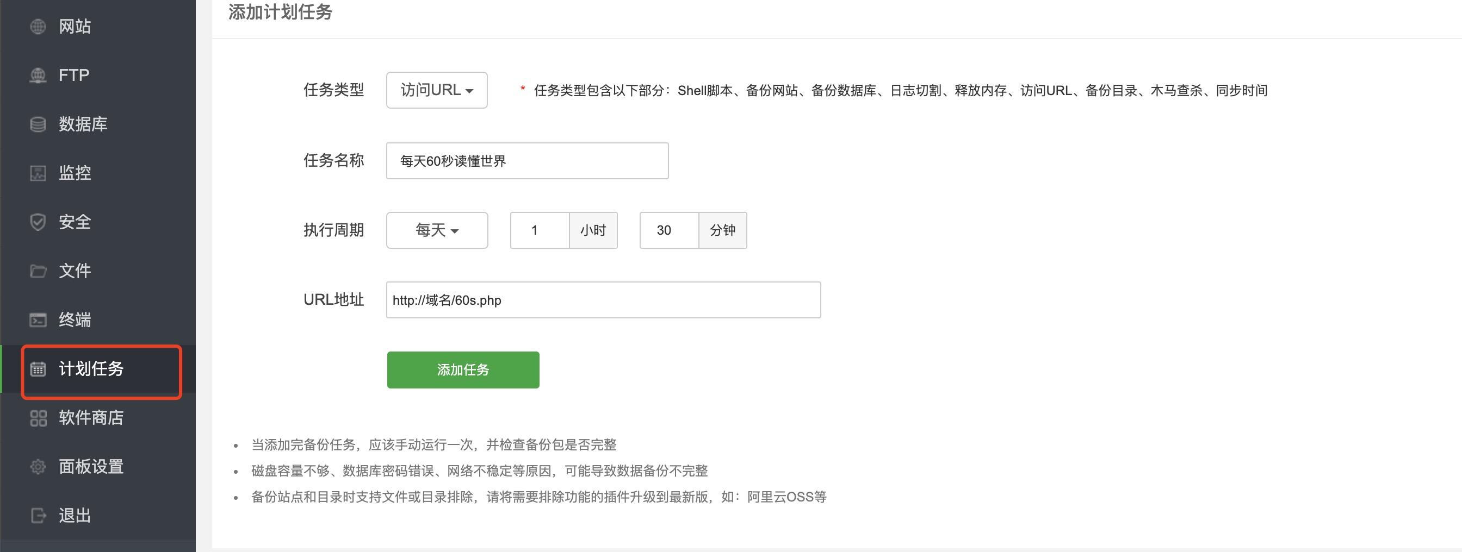The width and height of the screenshot is (1462, 552).
Task: Click the terminal icon for 终端
Action: coord(38,319)
